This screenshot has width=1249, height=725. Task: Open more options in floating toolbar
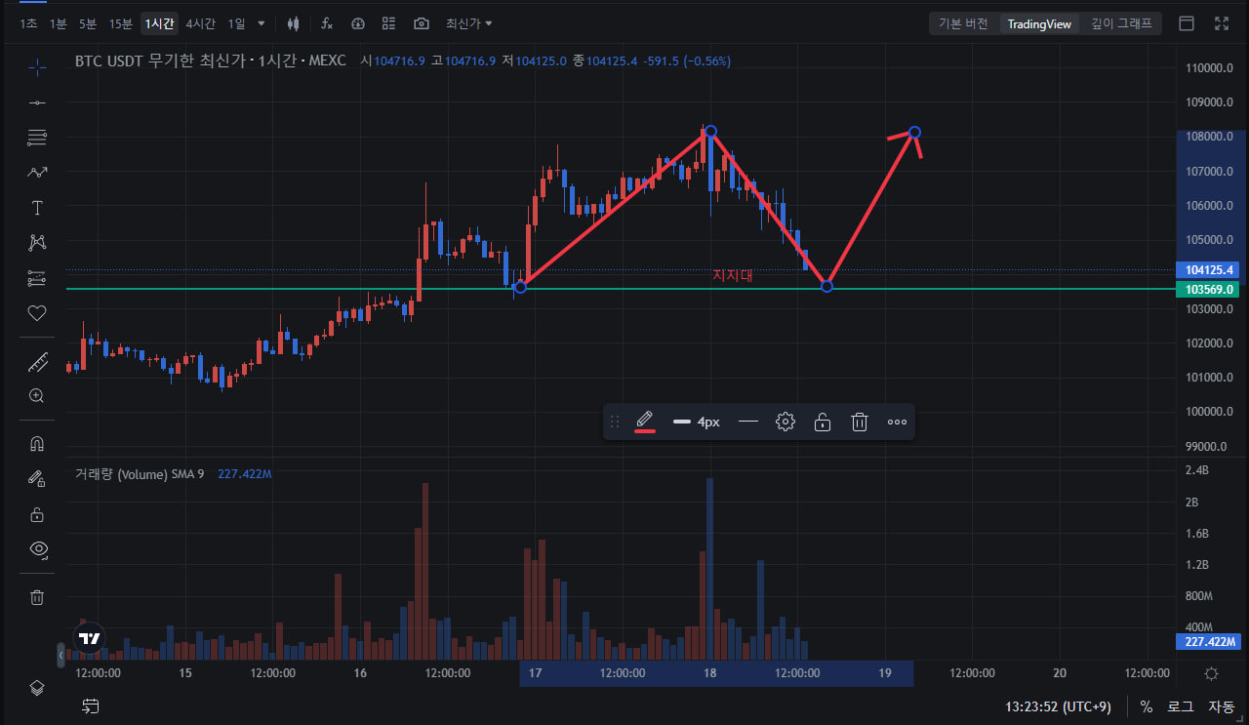[x=898, y=422]
